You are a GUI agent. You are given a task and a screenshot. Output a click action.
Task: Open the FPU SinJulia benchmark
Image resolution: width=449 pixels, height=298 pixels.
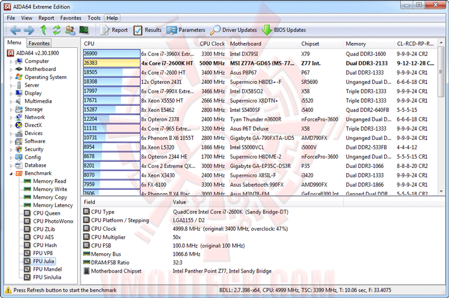tap(42, 277)
